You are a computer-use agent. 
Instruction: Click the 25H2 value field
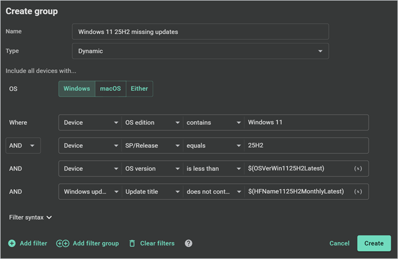click(x=306, y=145)
